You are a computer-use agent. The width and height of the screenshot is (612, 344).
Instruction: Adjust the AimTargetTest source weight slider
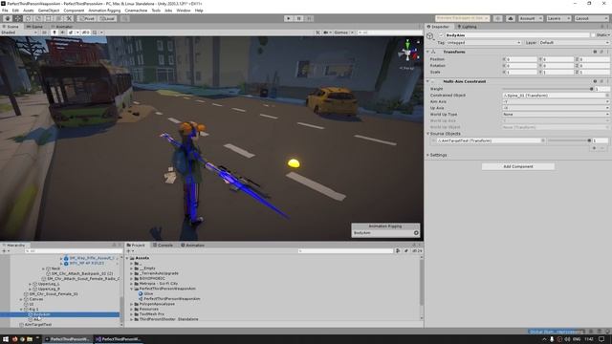(569, 140)
